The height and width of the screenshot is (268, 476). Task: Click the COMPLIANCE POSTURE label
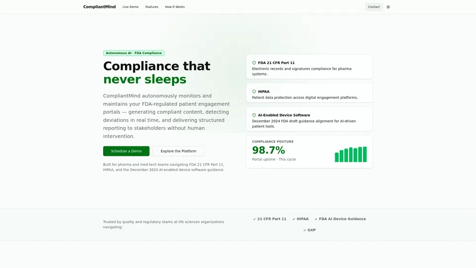pos(273,141)
